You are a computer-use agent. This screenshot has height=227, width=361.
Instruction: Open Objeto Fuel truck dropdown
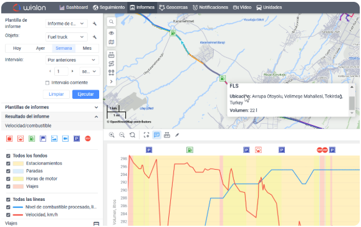click(x=66, y=37)
